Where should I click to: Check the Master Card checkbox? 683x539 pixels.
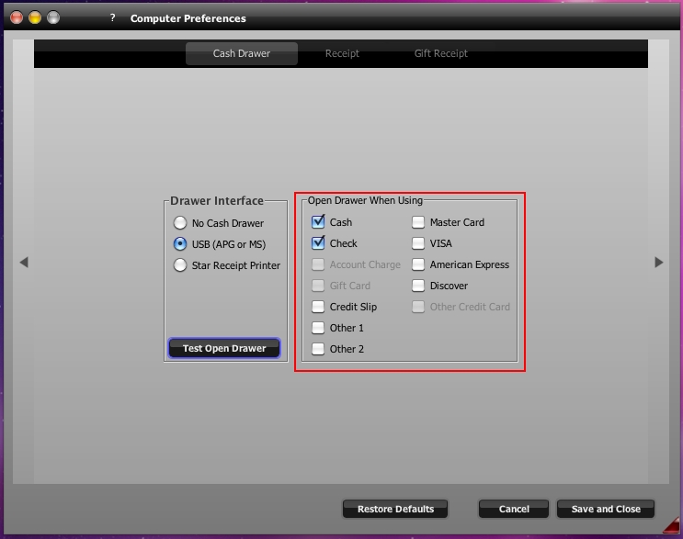(x=418, y=222)
